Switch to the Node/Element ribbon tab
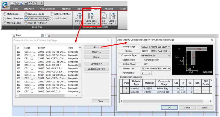This screenshot has height=117, width=220. point(47,9)
